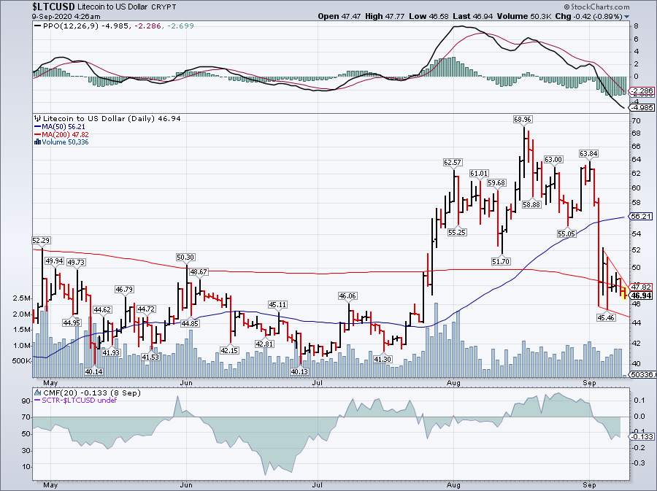
Task: Click the 500K volume axis label
Action: click(x=22, y=361)
